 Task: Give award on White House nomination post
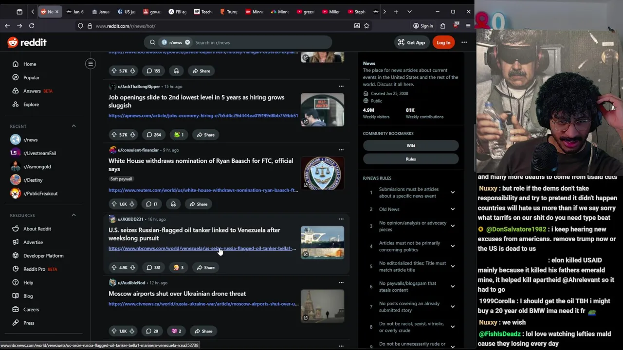pyautogui.click(x=173, y=204)
